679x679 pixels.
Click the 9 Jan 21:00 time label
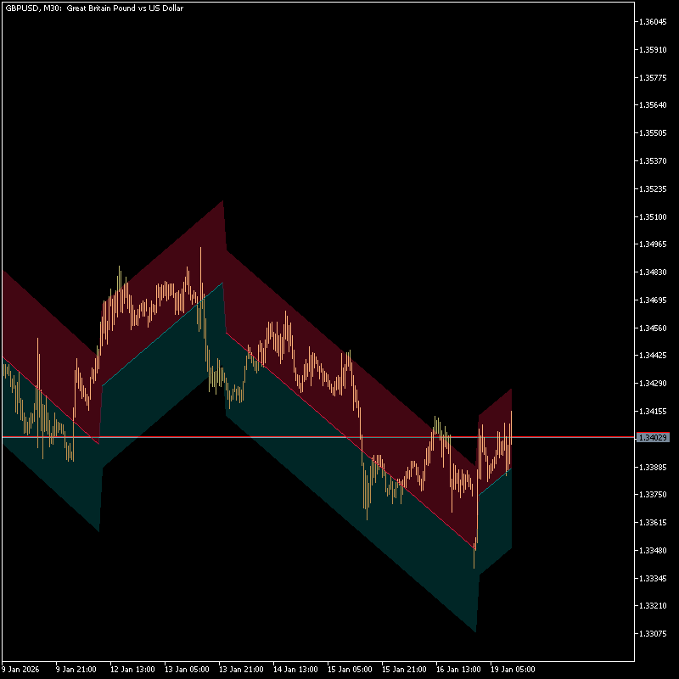[77, 669]
